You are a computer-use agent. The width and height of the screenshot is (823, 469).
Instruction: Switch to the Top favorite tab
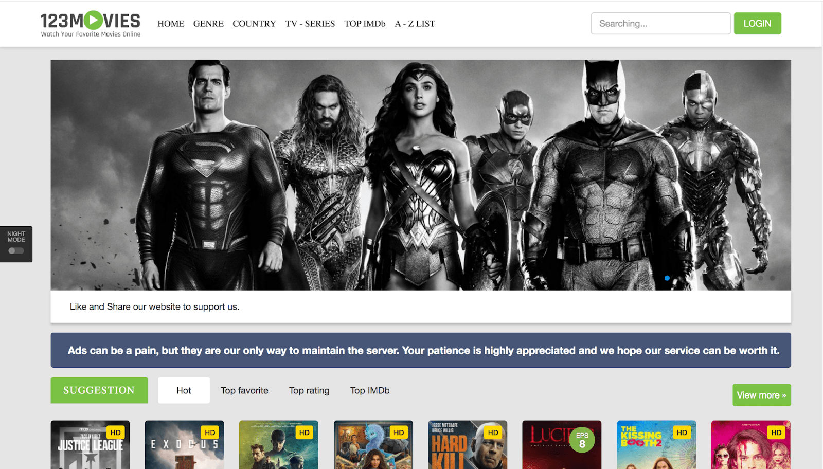click(x=244, y=390)
